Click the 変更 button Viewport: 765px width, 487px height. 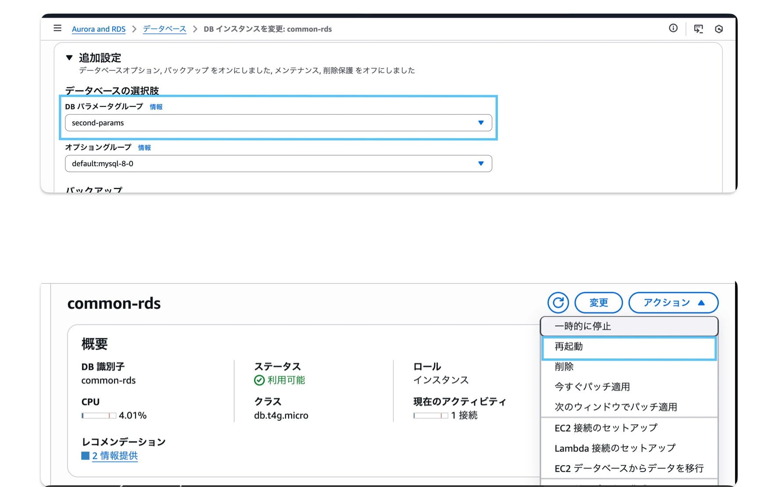[598, 303]
